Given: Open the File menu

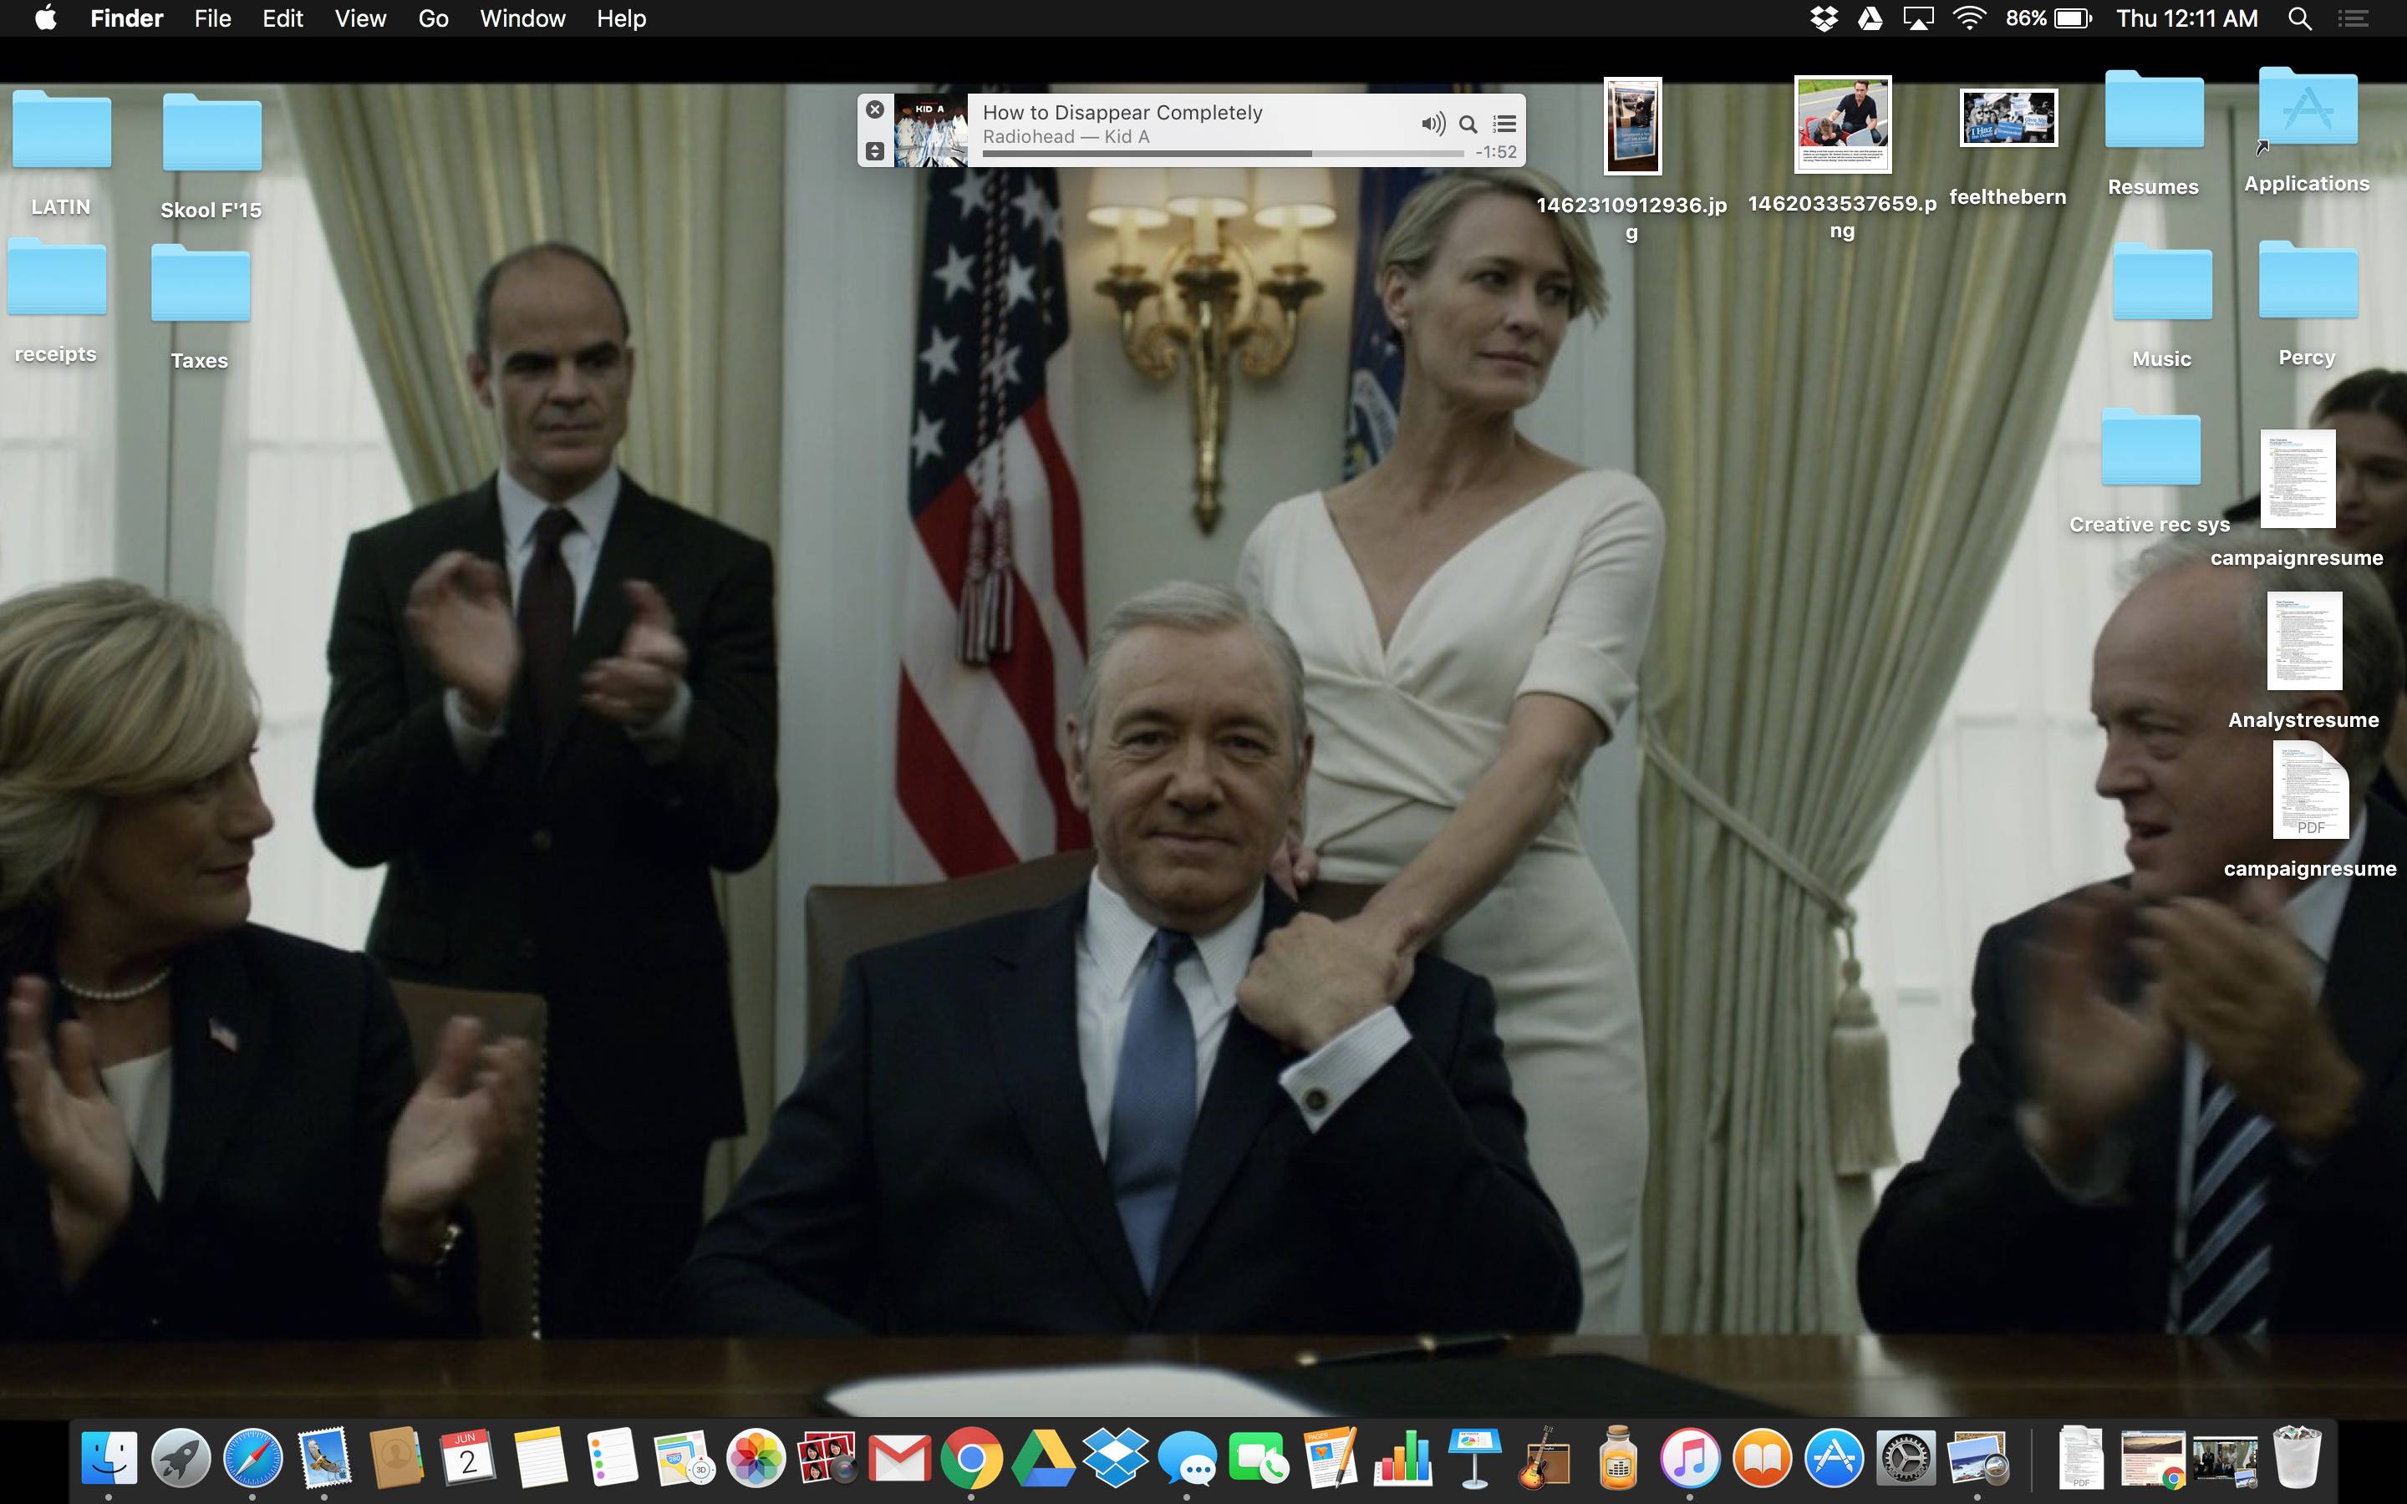Looking at the screenshot, I should 213,18.
